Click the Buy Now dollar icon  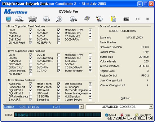coord(137,115)
